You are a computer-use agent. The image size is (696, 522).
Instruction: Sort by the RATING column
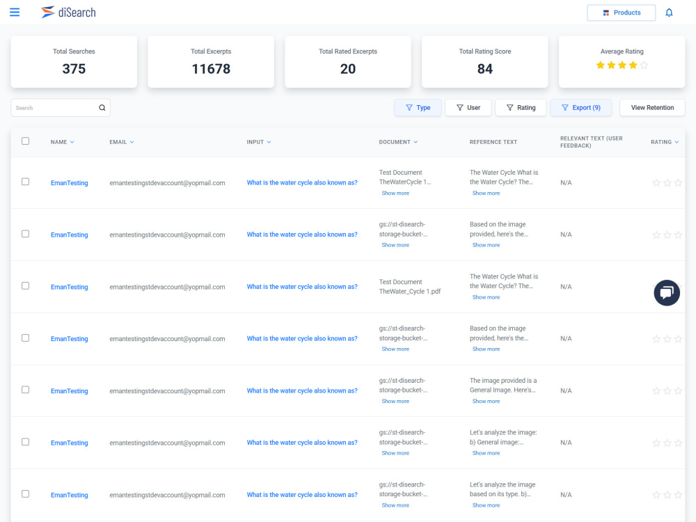pyautogui.click(x=665, y=142)
